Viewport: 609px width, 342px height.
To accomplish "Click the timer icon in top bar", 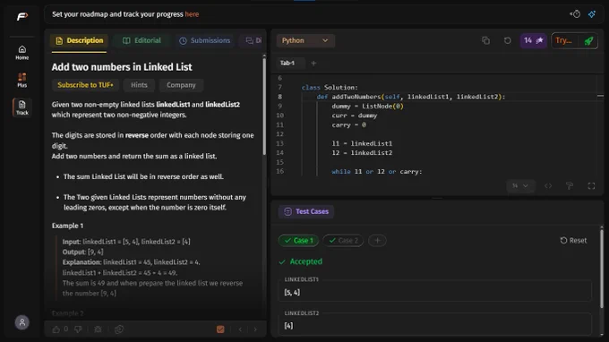I will 575,14.
